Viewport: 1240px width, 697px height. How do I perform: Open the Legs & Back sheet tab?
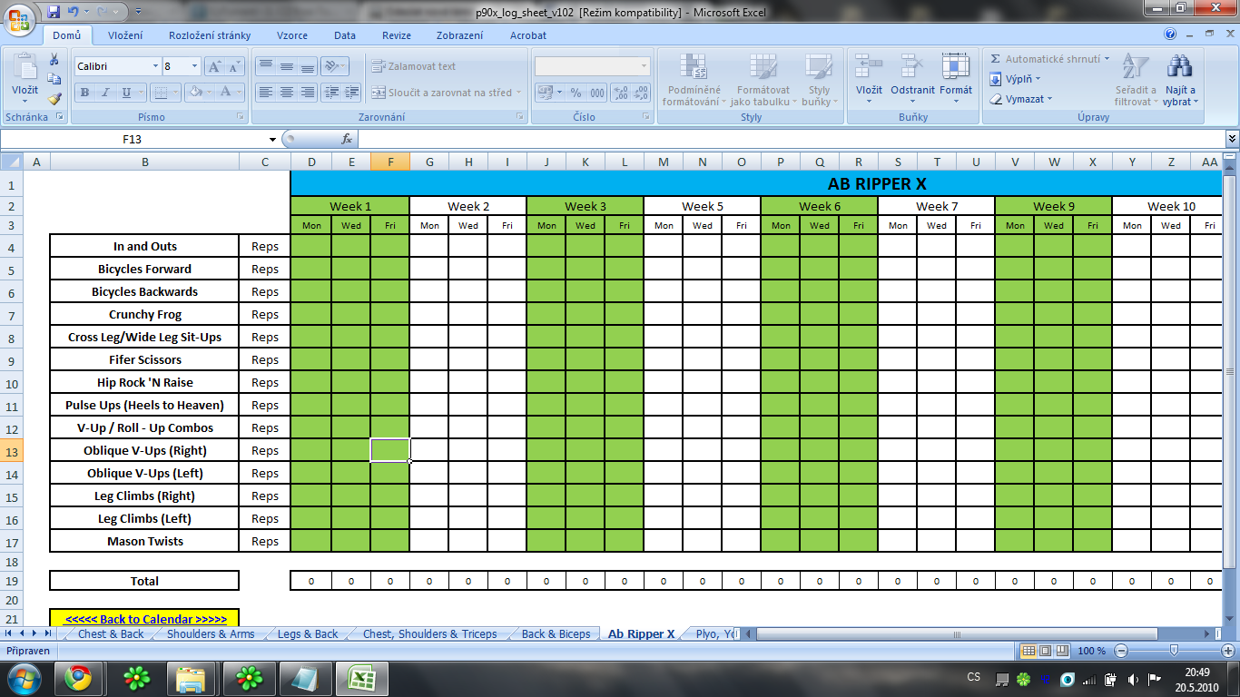(308, 634)
